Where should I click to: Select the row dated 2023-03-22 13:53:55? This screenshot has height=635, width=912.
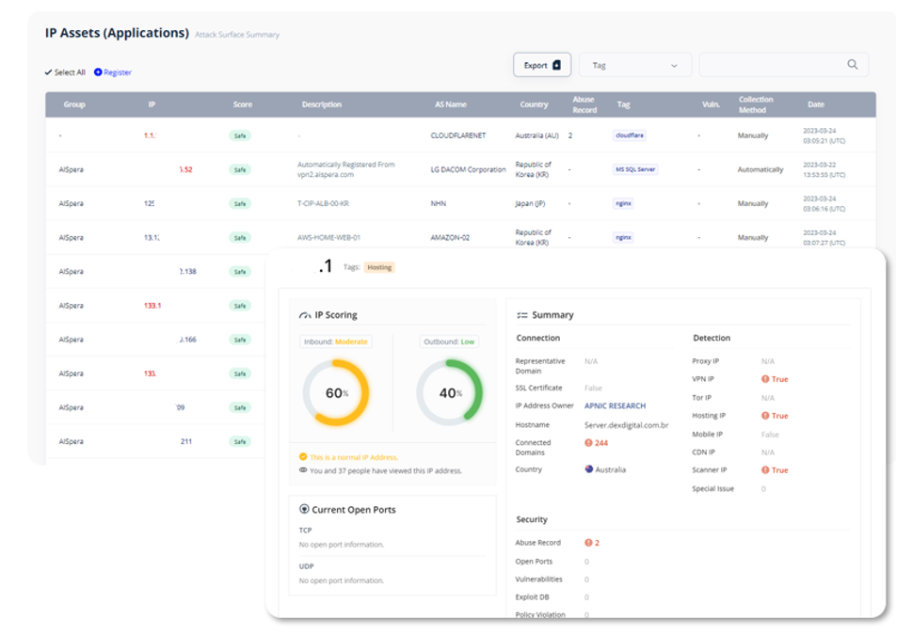click(460, 169)
